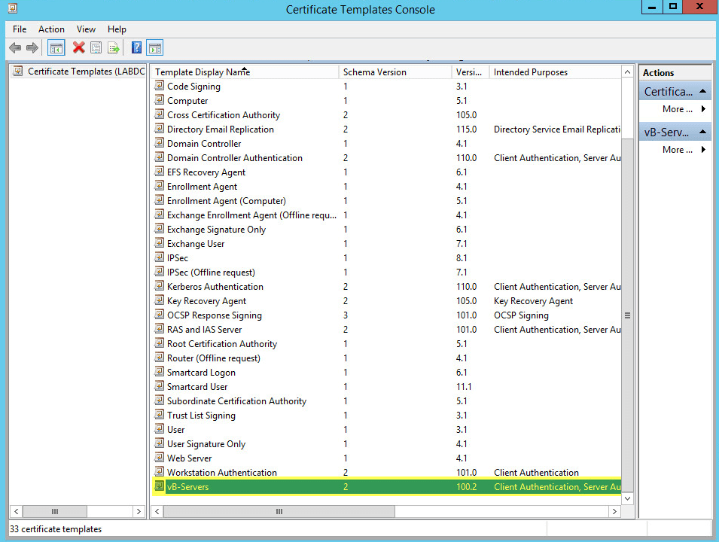
Task: Click the Exchange User template icon
Action: pos(159,243)
